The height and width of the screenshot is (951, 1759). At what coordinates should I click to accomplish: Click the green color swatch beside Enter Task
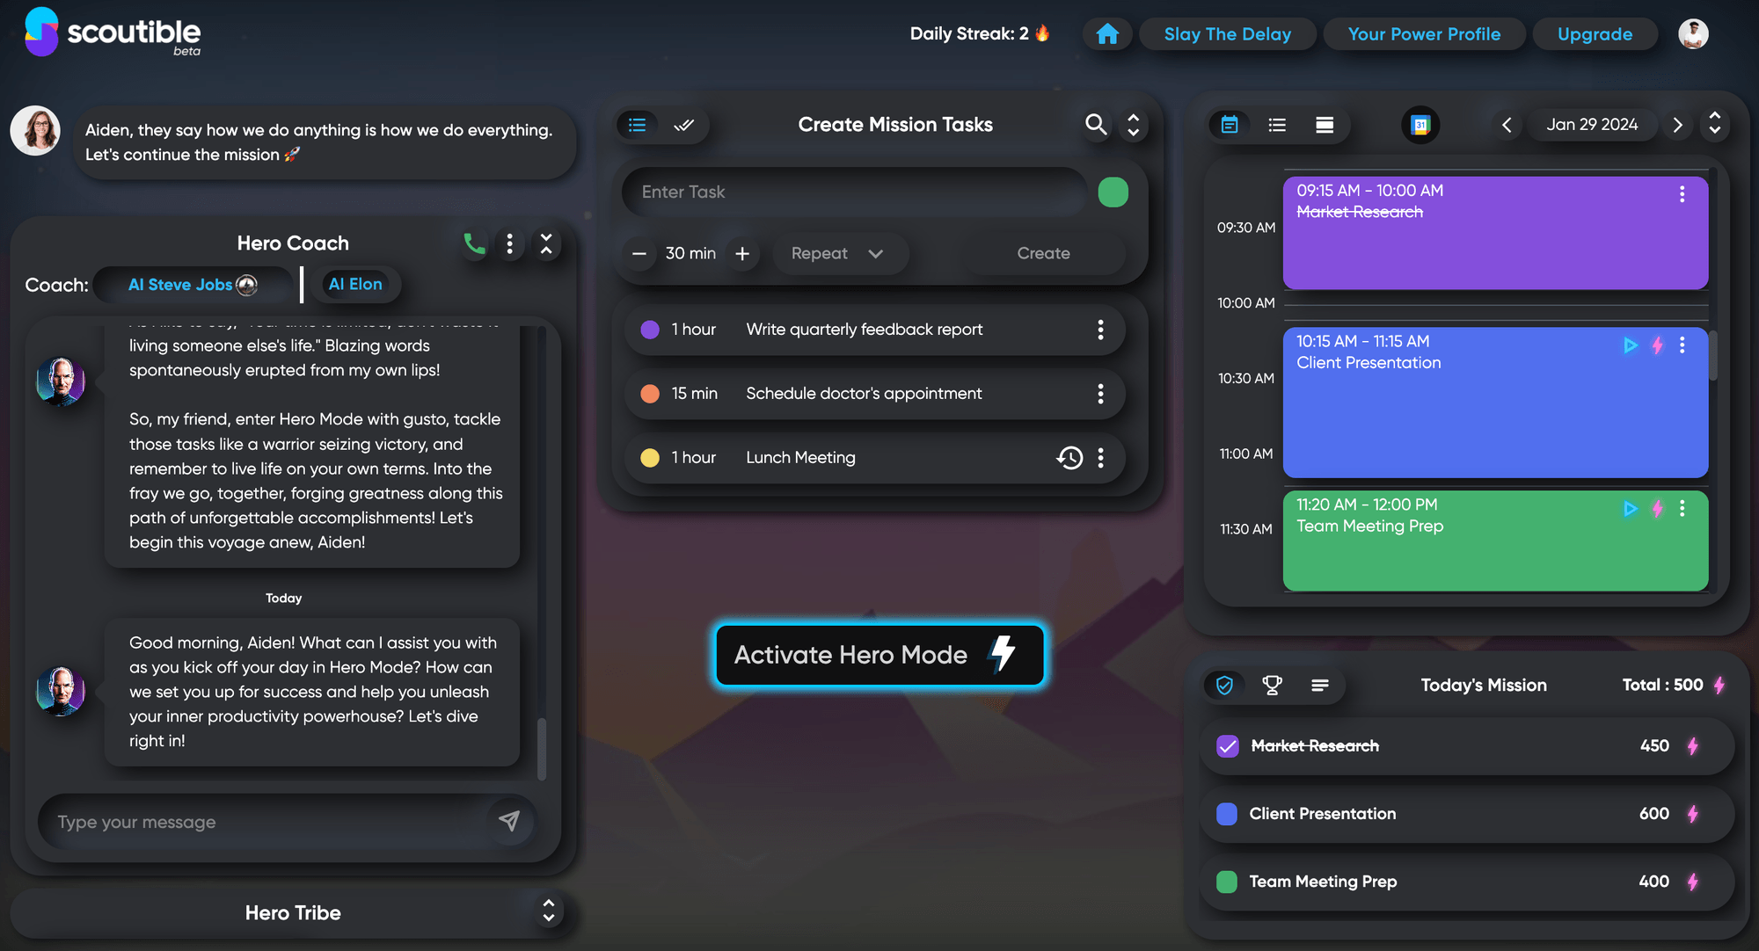tap(1113, 192)
